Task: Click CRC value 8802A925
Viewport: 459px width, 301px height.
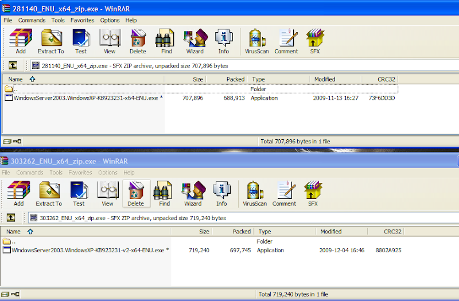Action: (x=388, y=251)
